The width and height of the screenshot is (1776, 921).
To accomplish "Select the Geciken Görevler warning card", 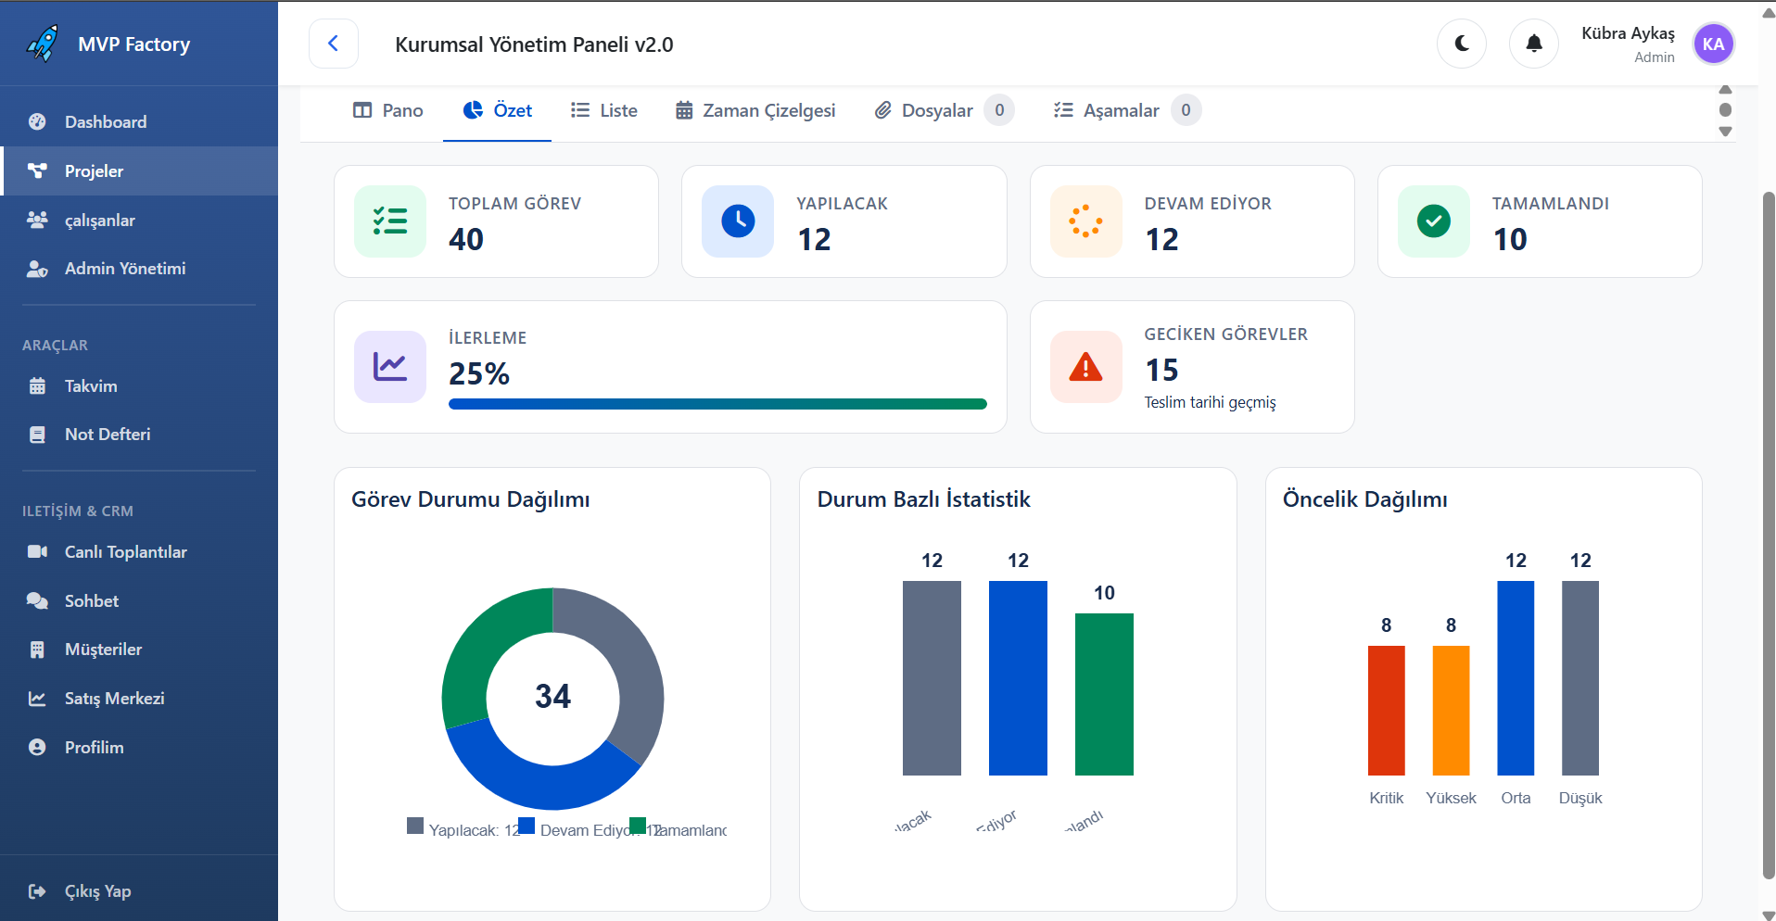I will tap(1192, 366).
